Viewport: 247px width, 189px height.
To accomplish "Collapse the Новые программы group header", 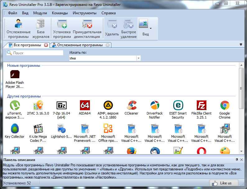I will [x=24, y=65].
